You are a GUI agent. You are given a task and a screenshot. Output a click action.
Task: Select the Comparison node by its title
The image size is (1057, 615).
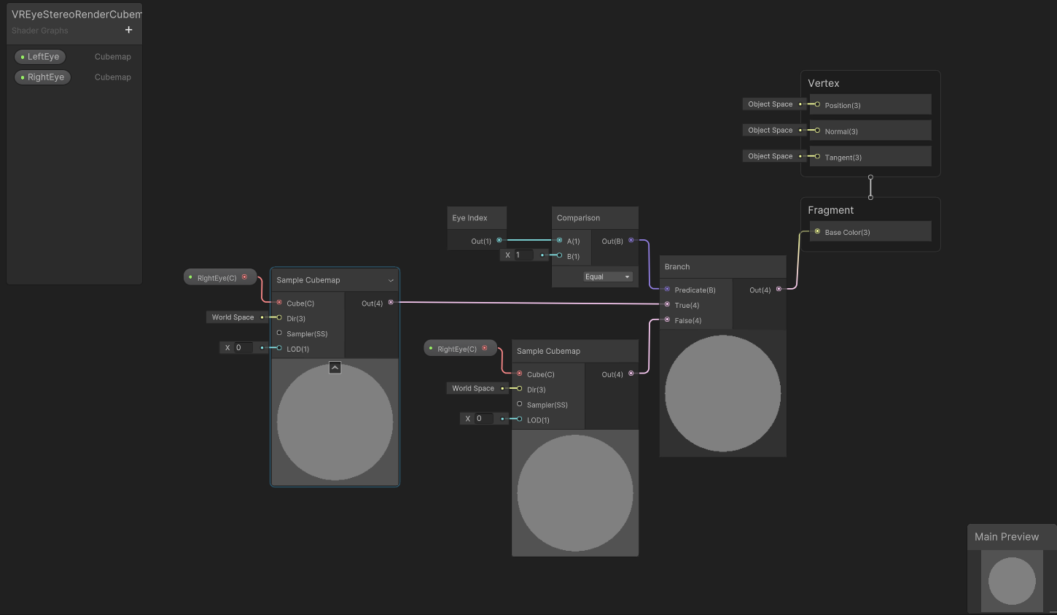(x=578, y=218)
